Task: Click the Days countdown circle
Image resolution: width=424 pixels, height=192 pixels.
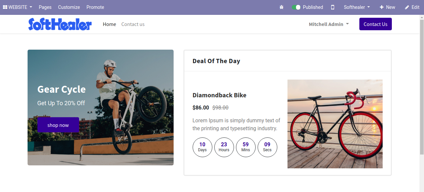Action: [x=202, y=147]
